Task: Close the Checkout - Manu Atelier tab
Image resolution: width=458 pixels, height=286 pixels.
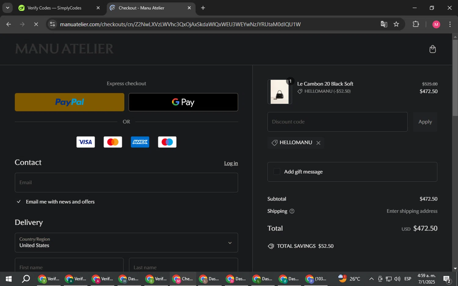Action: [x=189, y=8]
